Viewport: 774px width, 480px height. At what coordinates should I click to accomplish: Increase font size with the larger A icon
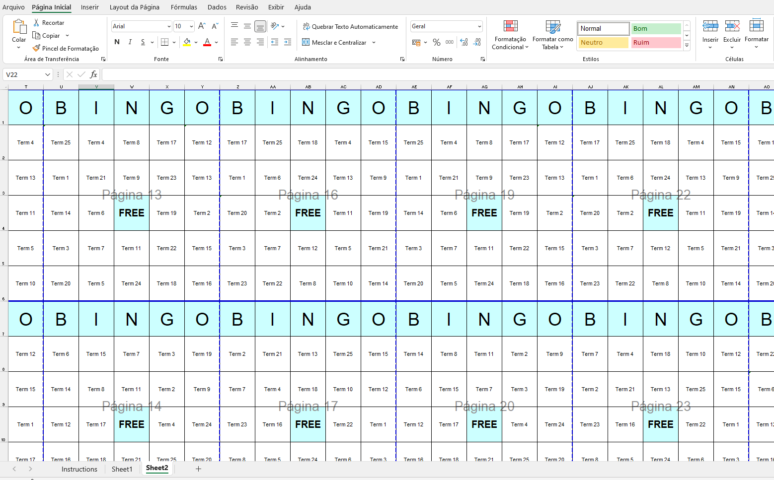pyautogui.click(x=202, y=26)
